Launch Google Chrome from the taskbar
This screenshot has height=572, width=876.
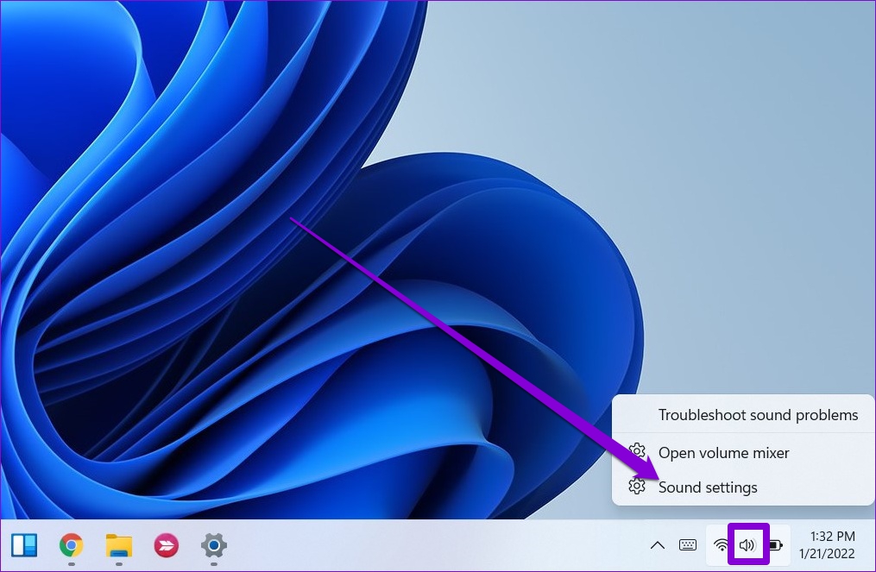[71, 545]
